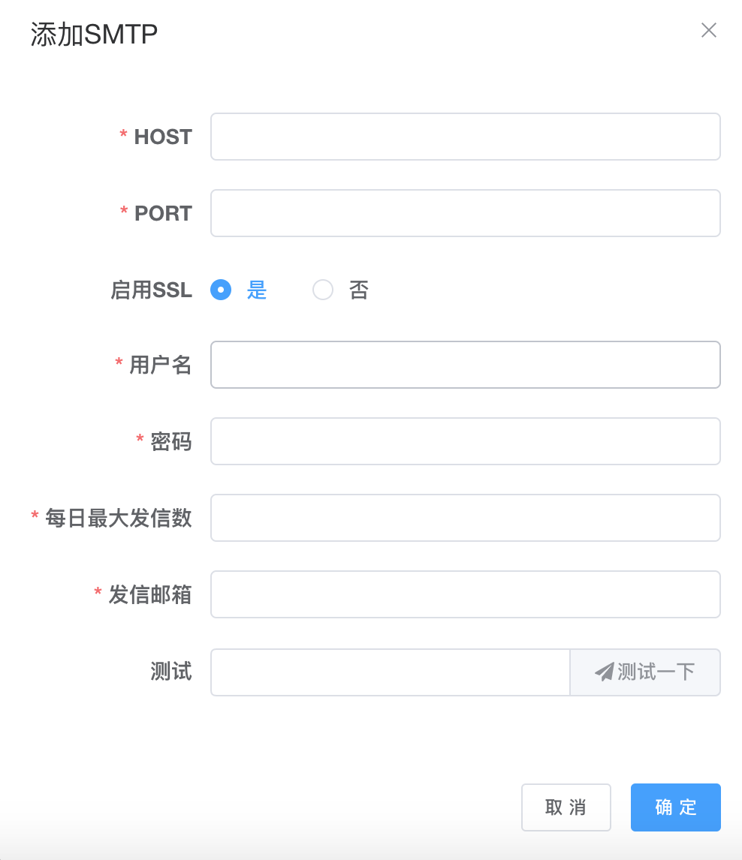742x860 pixels.
Task: Click the 是 label text
Action: coord(256,290)
